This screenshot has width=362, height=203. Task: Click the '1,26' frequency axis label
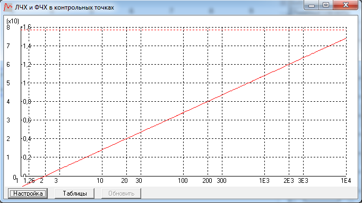pos(29,181)
